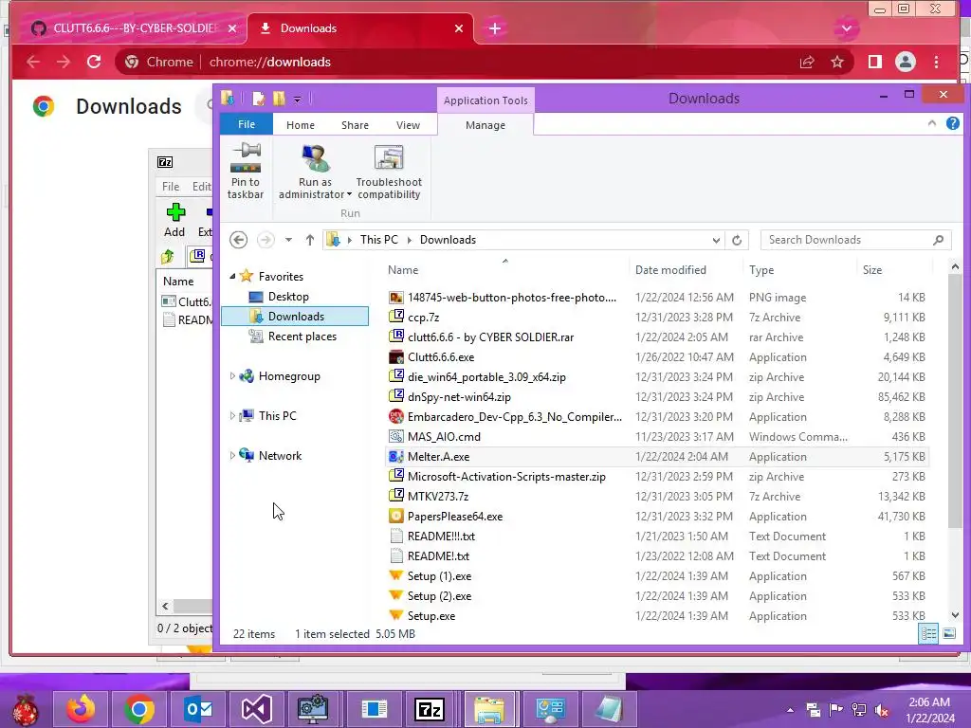Click Properties icon in Quick Access Toolbar
The image size is (971, 728).
(259, 99)
